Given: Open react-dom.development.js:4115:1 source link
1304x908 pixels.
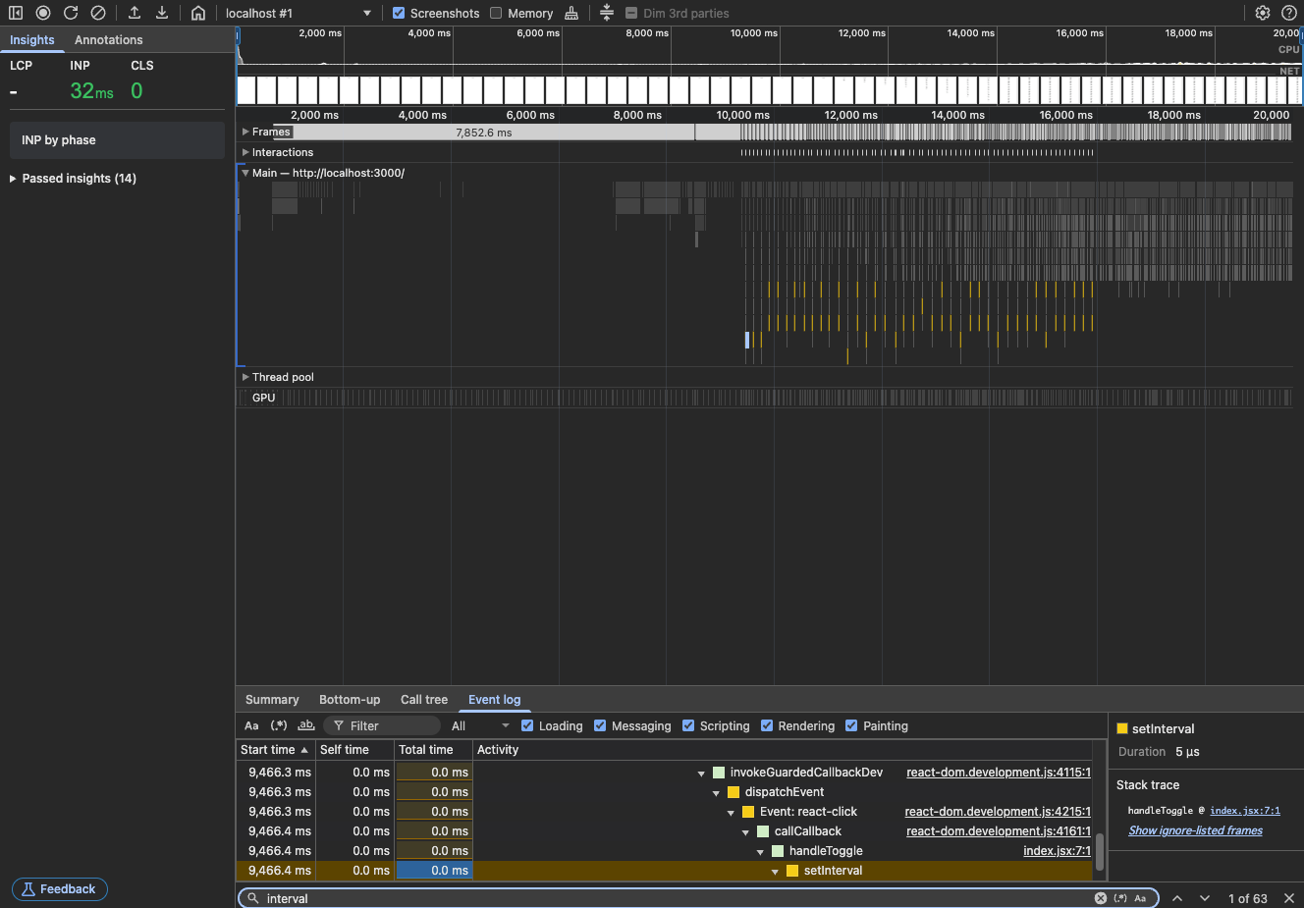Looking at the screenshot, I should pyautogui.click(x=999, y=773).
